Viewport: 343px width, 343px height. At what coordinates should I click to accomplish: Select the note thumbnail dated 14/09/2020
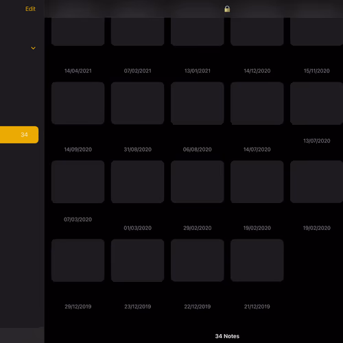[x=78, y=103]
